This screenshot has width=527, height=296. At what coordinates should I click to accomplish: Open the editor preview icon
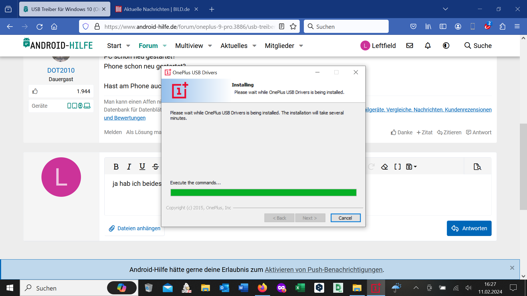point(477,167)
